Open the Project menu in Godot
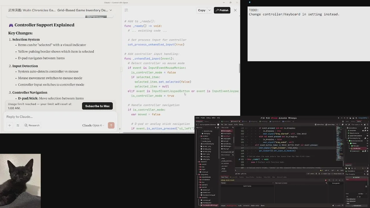 click(x=203, y=118)
